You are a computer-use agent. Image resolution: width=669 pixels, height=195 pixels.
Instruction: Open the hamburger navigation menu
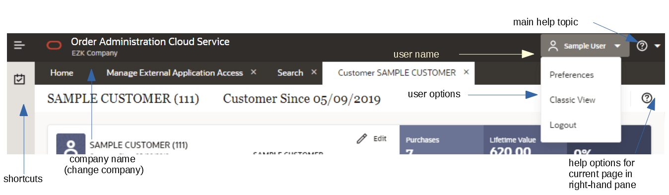point(19,46)
